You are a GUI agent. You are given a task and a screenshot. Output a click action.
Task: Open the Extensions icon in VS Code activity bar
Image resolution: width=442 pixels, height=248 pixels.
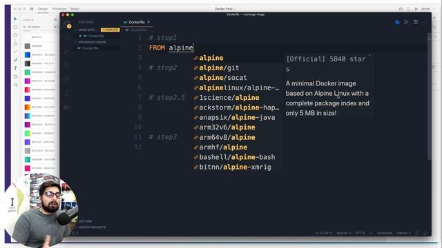point(67,79)
